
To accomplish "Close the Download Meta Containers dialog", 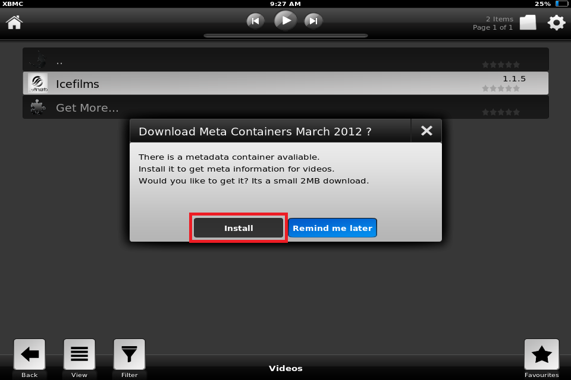I will click(x=426, y=131).
